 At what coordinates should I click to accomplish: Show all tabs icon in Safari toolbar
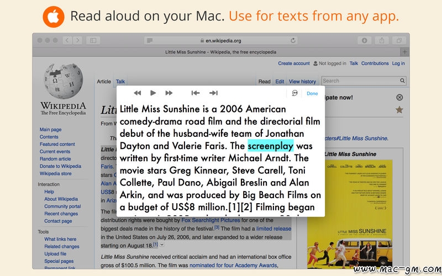(399, 40)
